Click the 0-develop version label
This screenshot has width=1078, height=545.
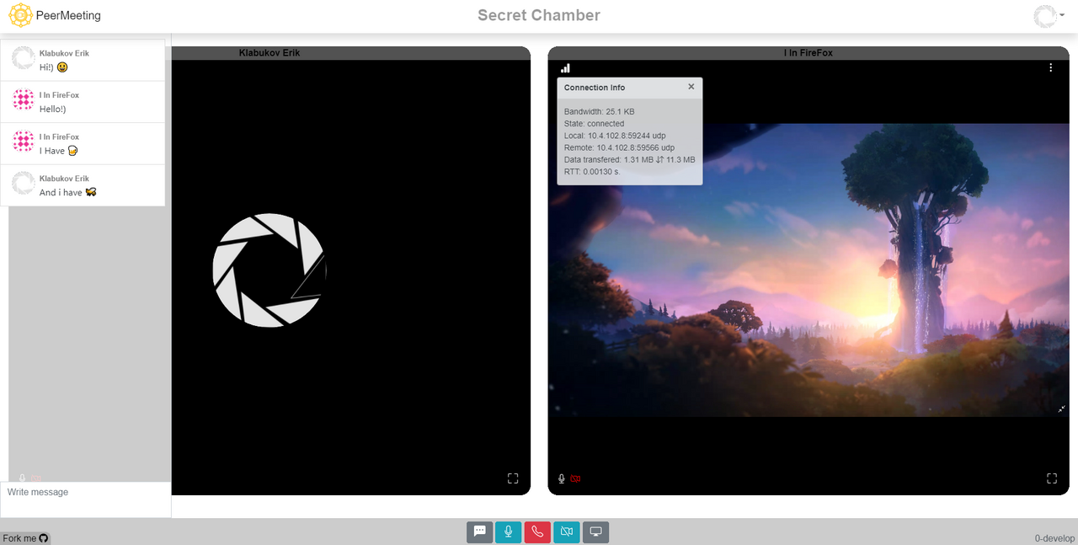(x=1055, y=538)
